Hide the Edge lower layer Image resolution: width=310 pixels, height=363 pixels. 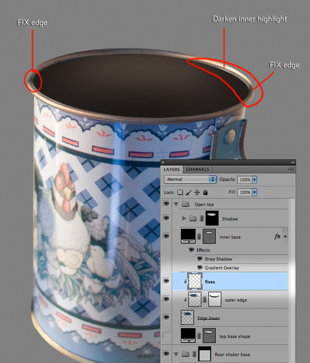166,317
